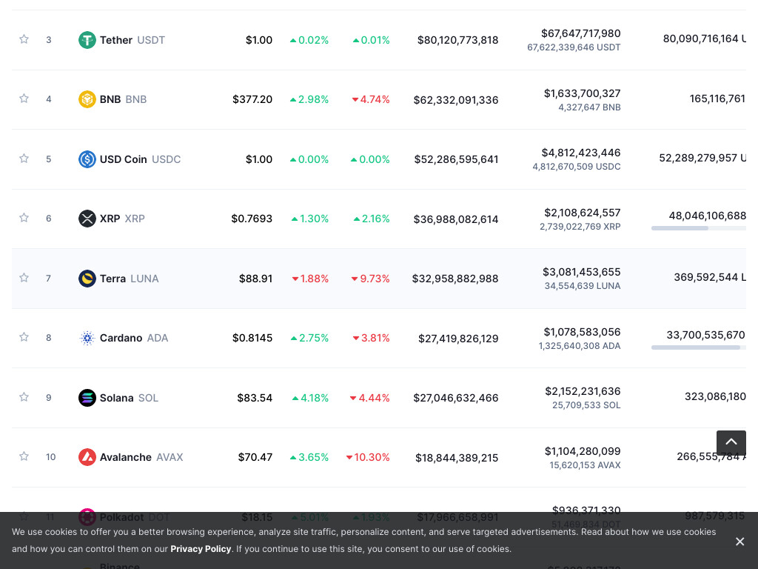Toggle the Solana watchlist star
Image resolution: width=758 pixels, height=569 pixels.
(x=24, y=397)
